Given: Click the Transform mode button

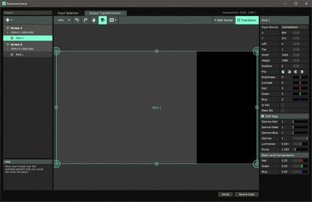Looking at the screenshot, I should coord(247,20).
